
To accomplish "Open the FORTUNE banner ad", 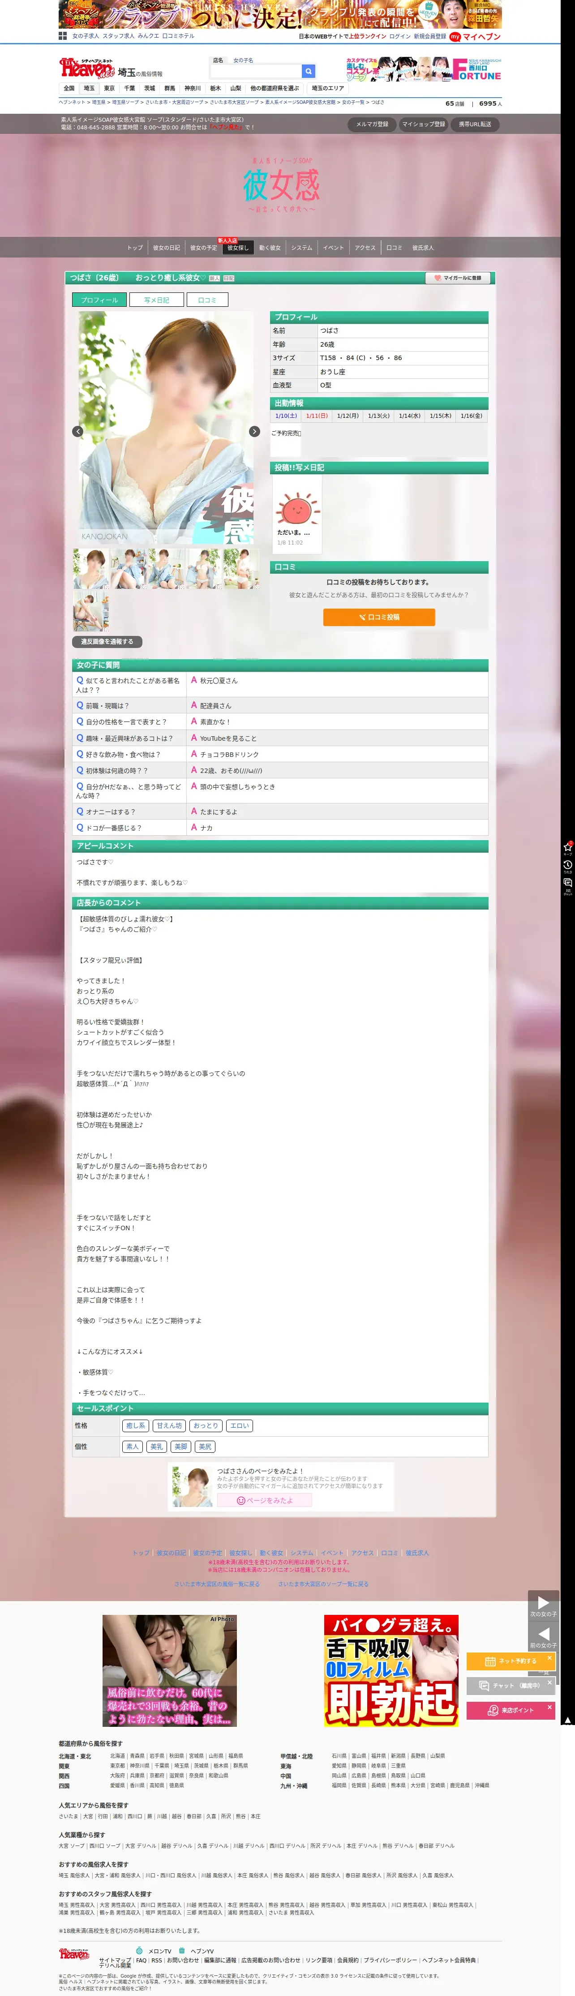I will (423, 70).
